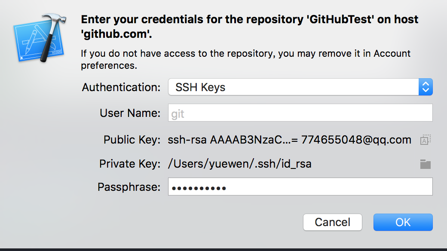The width and height of the screenshot is (447, 251).
Task: Choose private key file via folder icon
Action: click(x=426, y=164)
